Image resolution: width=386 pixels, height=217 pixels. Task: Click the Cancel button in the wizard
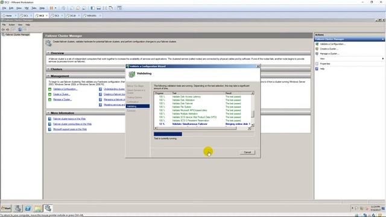coord(247,153)
